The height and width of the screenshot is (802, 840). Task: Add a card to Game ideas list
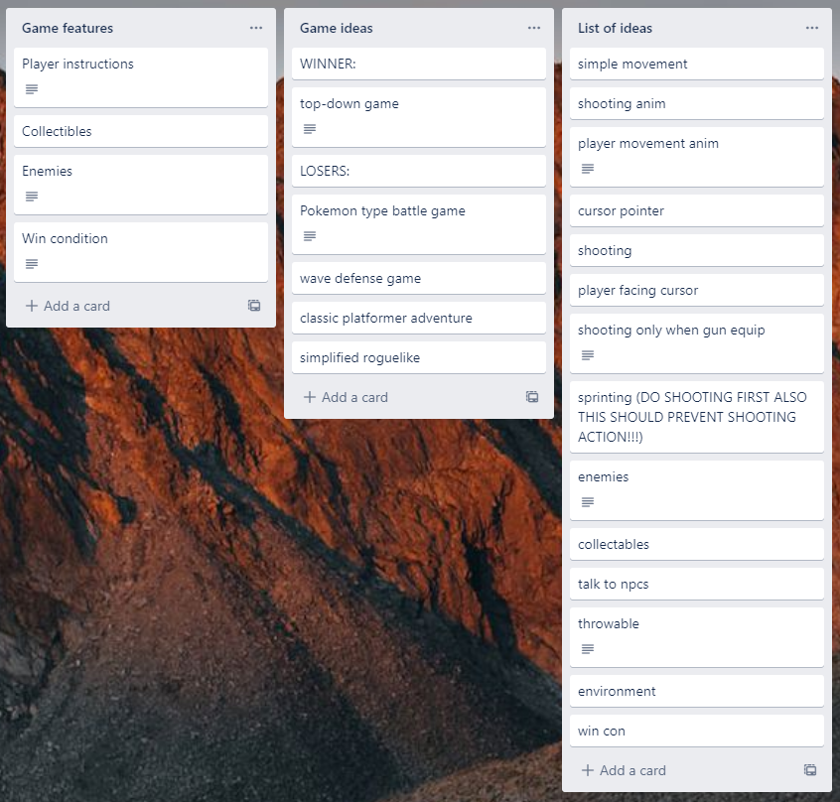(x=346, y=397)
